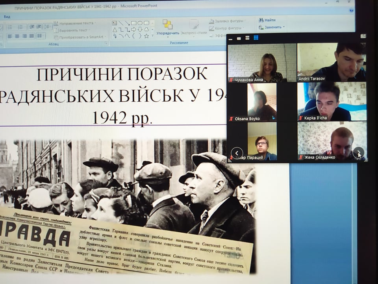
Task: Open Направление текста menu
Action: coord(76,23)
